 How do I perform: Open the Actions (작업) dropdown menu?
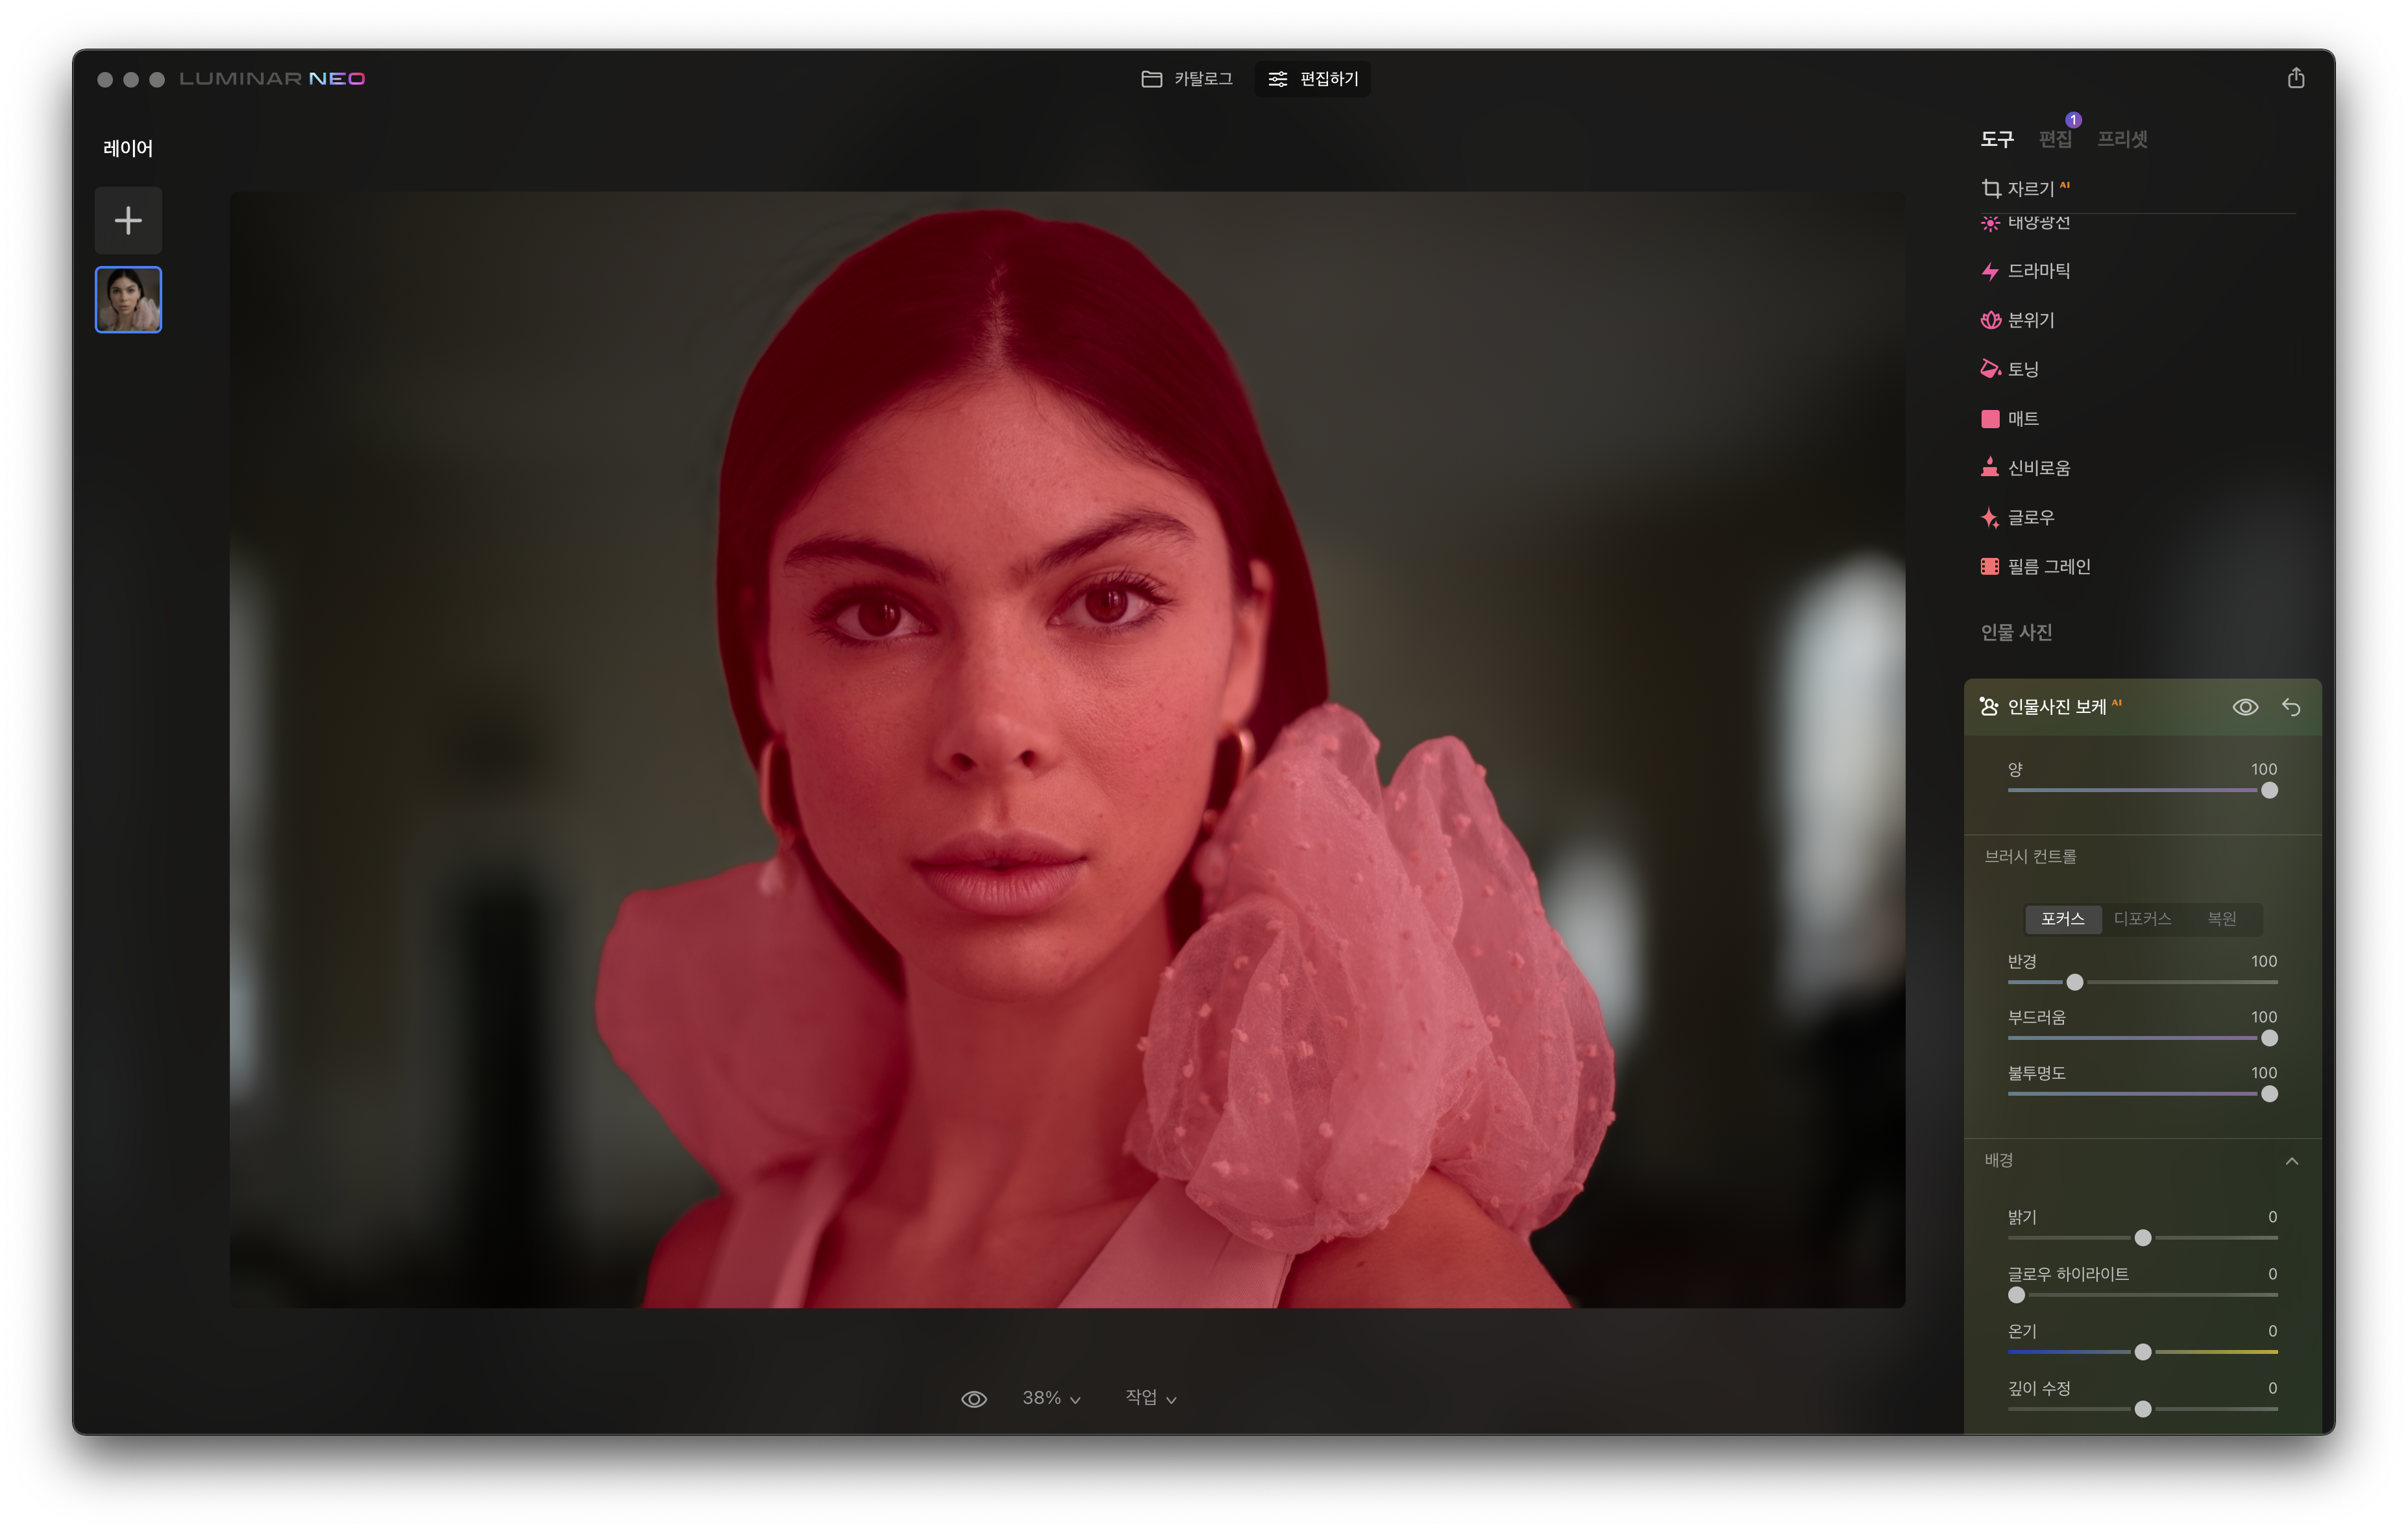(1150, 1398)
